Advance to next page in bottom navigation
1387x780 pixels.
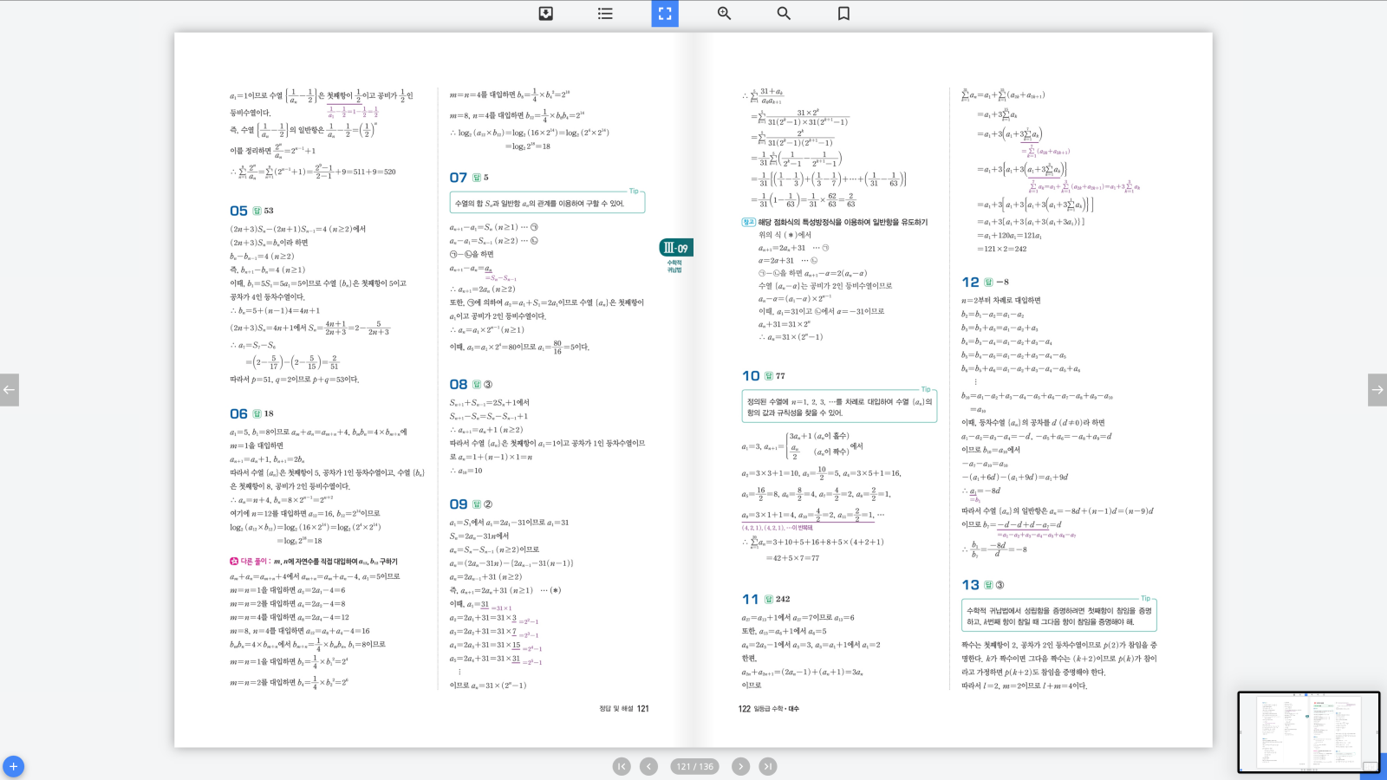(x=740, y=766)
